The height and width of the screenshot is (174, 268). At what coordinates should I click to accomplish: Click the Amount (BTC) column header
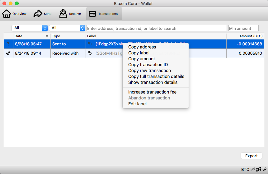[245, 36]
